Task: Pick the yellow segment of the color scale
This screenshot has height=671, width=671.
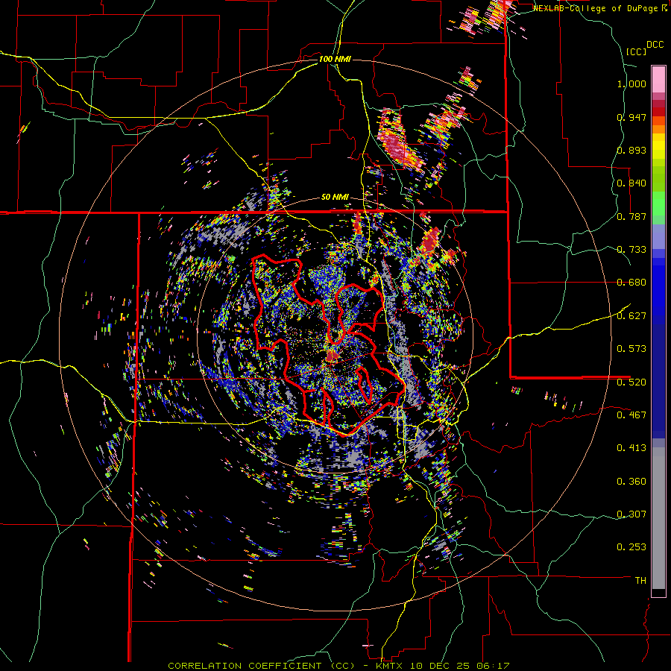Action: coord(658,147)
